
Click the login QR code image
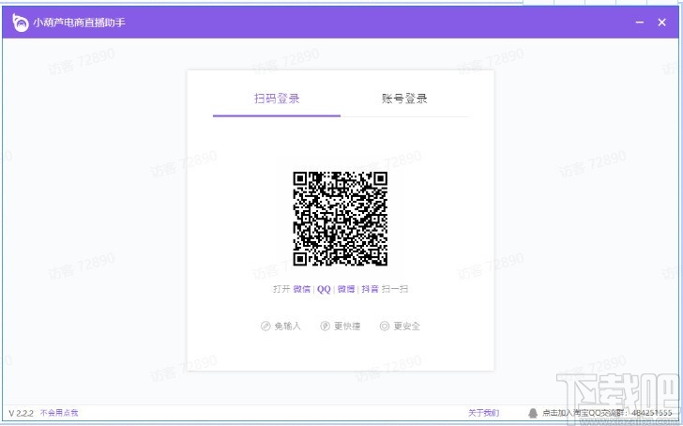coord(341,219)
